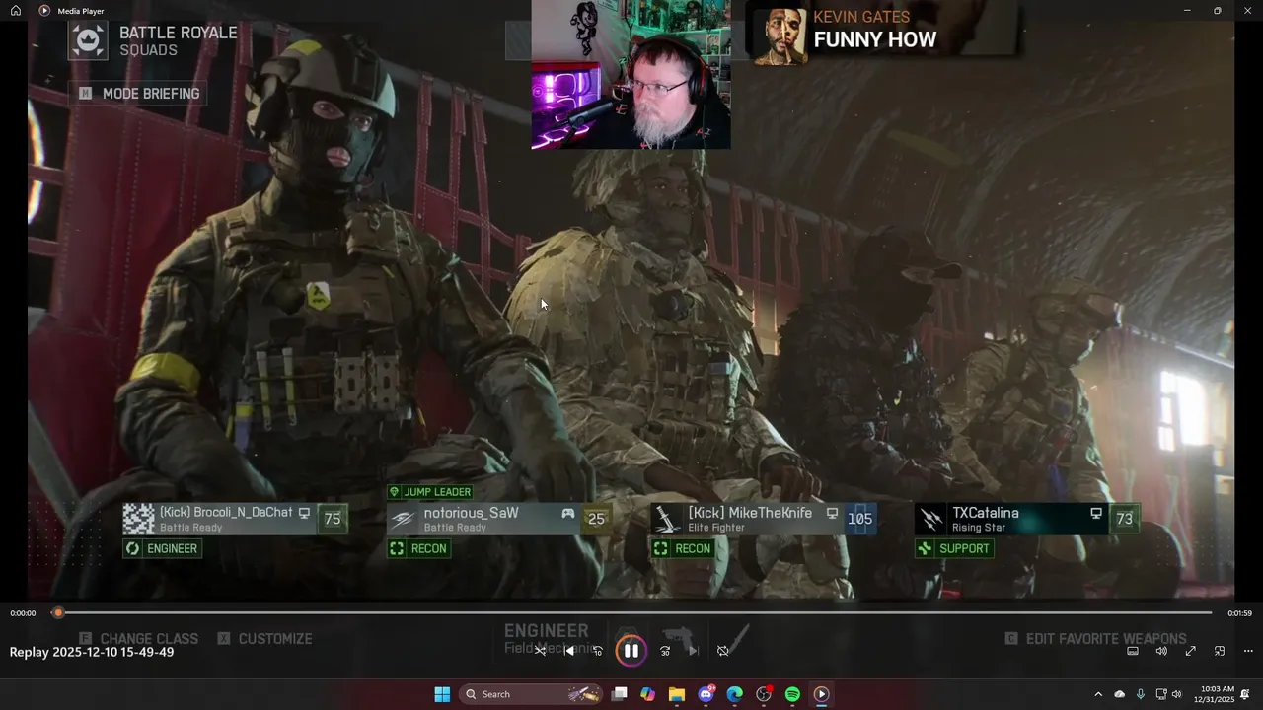Go to the previous track
Screen dimensions: 1263x710
(x=568, y=651)
